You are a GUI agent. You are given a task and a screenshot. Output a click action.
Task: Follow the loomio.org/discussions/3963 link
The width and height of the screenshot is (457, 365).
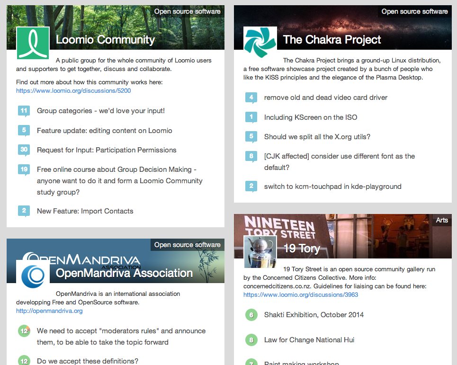[x=301, y=294]
